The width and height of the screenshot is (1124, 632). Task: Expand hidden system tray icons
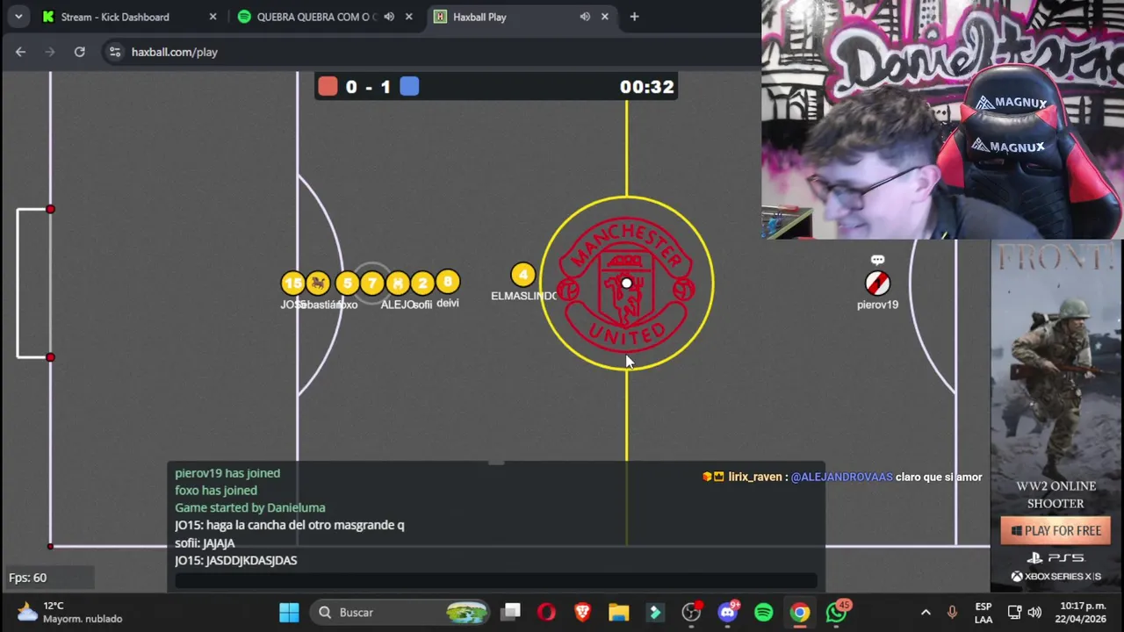coord(926,612)
